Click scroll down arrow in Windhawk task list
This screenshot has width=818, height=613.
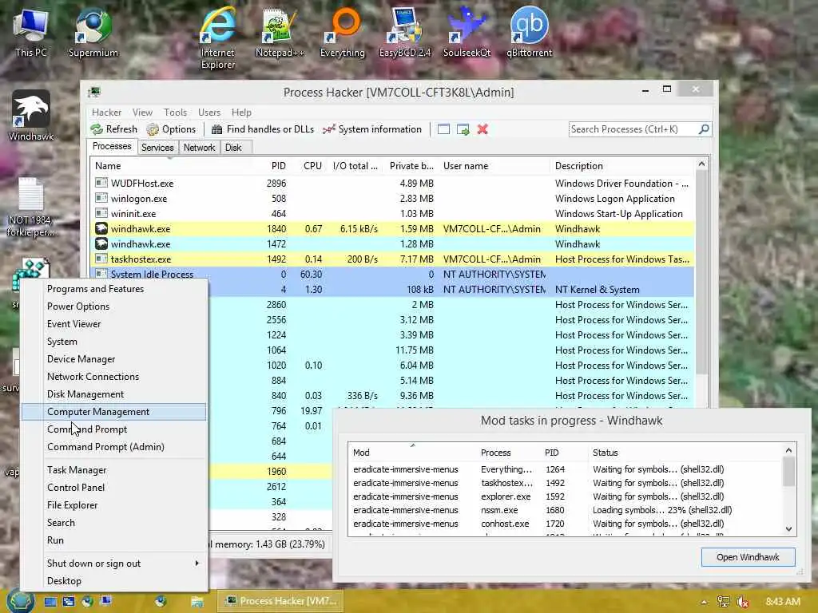point(788,529)
